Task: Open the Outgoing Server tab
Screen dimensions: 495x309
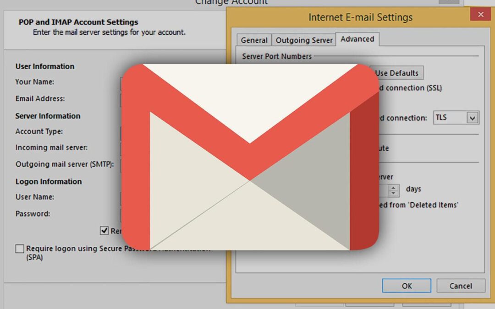Action: 304,40
